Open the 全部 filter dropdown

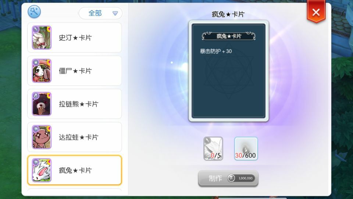coord(100,13)
